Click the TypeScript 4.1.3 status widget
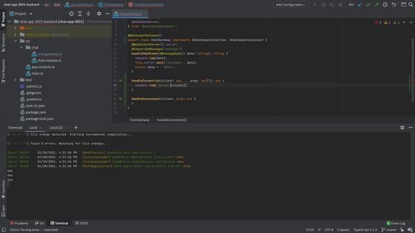This screenshot has height=233, width=415. [365, 230]
